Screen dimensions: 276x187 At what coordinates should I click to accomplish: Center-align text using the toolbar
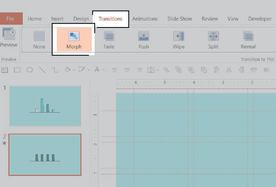[127, 70]
